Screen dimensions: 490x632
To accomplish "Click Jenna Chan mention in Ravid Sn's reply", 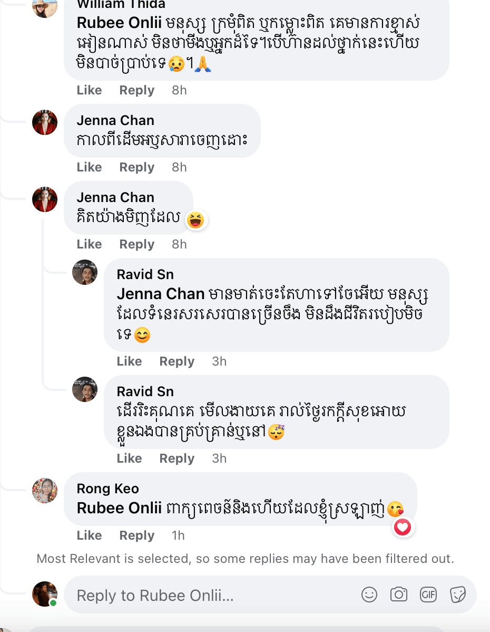I will pos(160,294).
